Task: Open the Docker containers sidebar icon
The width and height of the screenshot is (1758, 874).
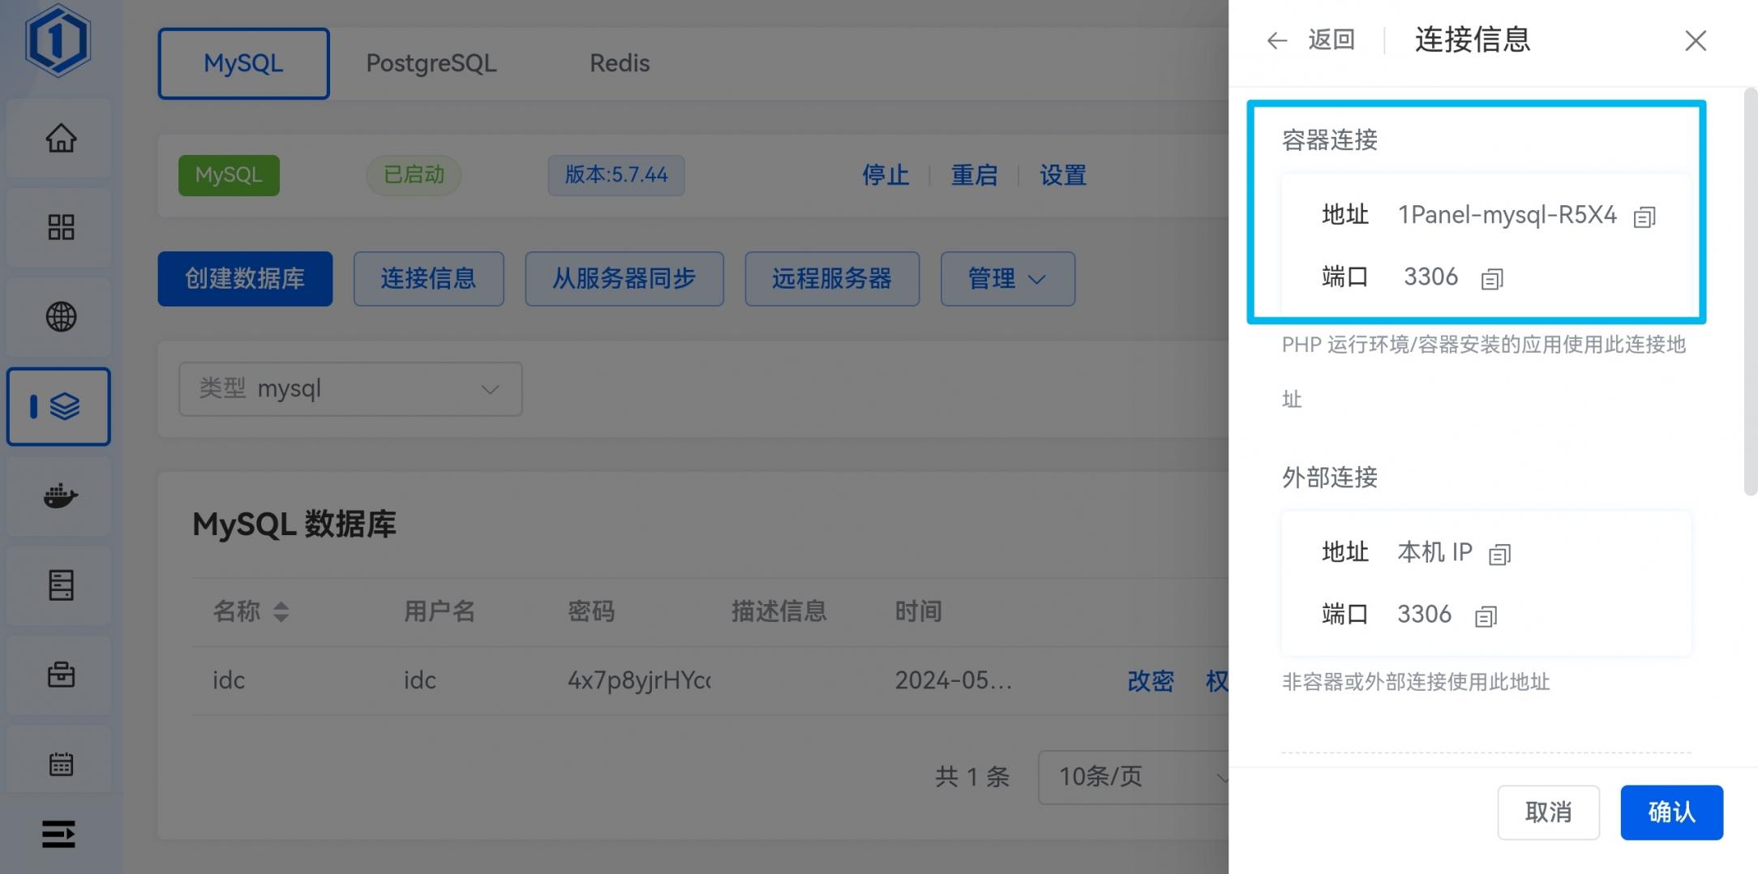Action: click(61, 495)
